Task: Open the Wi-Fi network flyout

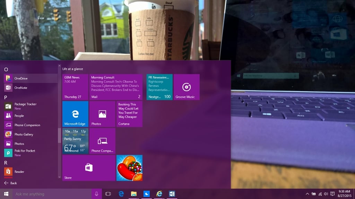Action: point(320,194)
